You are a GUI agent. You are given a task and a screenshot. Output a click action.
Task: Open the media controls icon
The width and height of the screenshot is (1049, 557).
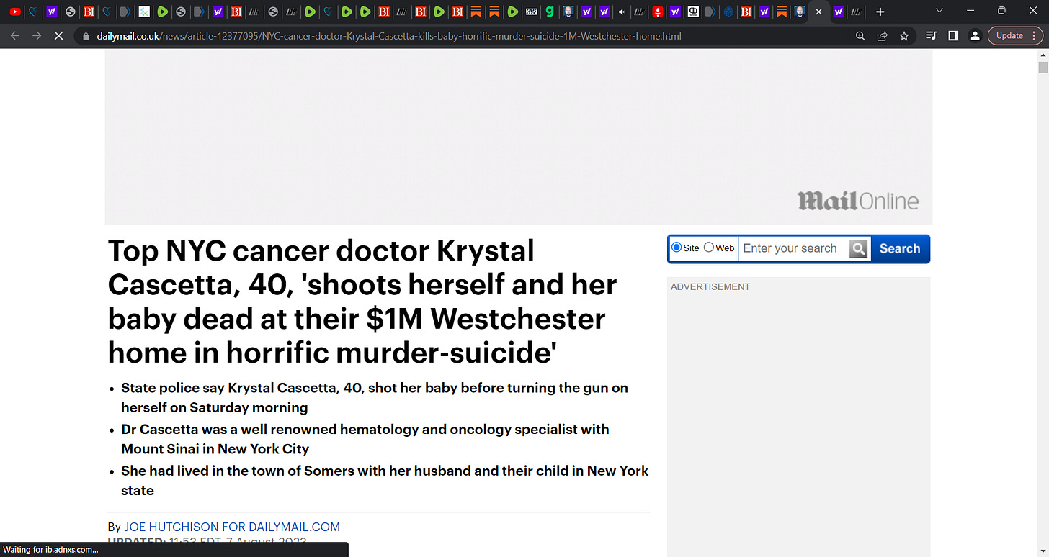click(931, 36)
